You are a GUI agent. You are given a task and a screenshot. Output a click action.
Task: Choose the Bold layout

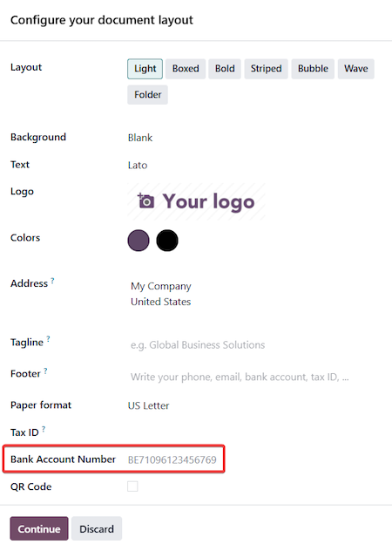225,69
